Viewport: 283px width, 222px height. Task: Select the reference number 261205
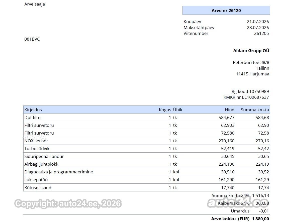point(261,33)
